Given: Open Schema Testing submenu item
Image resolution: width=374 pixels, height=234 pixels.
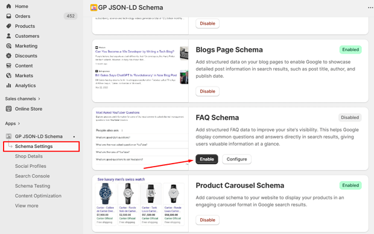Looking at the screenshot, I should pyautogui.click(x=33, y=186).
